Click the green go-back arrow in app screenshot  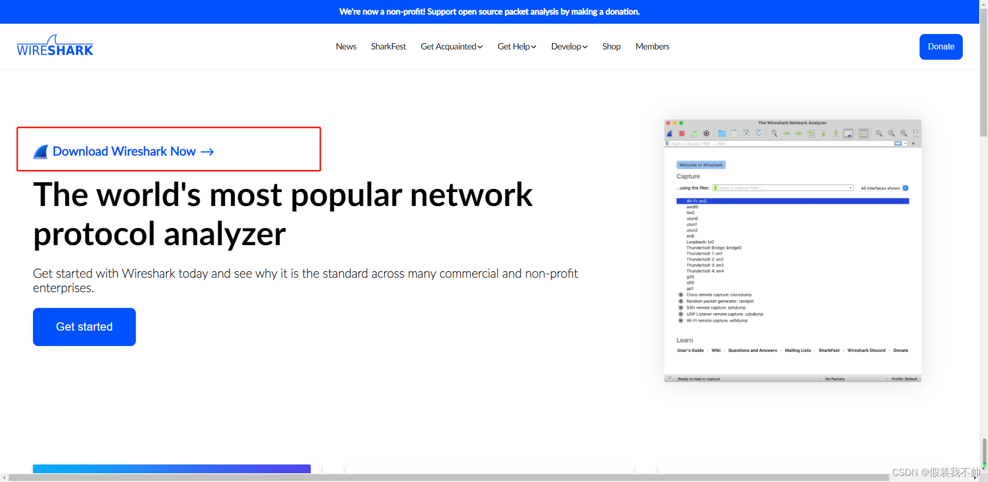pyautogui.click(x=787, y=133)
